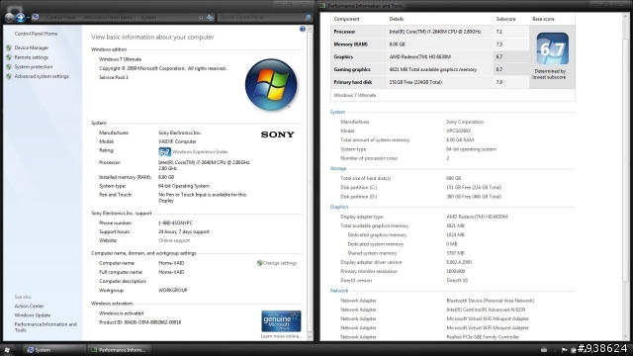The height and width of the screenshot is (356, 633).
Task: Click the Sony Corporation manufacturer value
Action: [x=465, y=122]
